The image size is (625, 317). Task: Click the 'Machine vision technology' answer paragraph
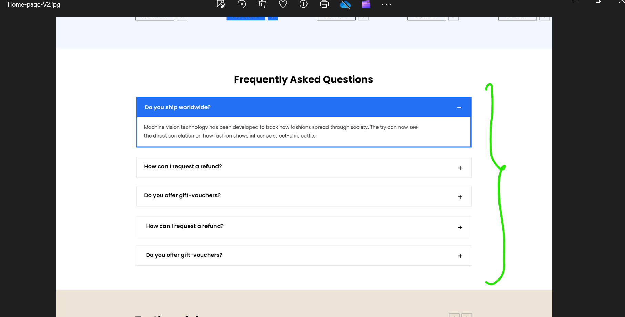tap(281, 131)
